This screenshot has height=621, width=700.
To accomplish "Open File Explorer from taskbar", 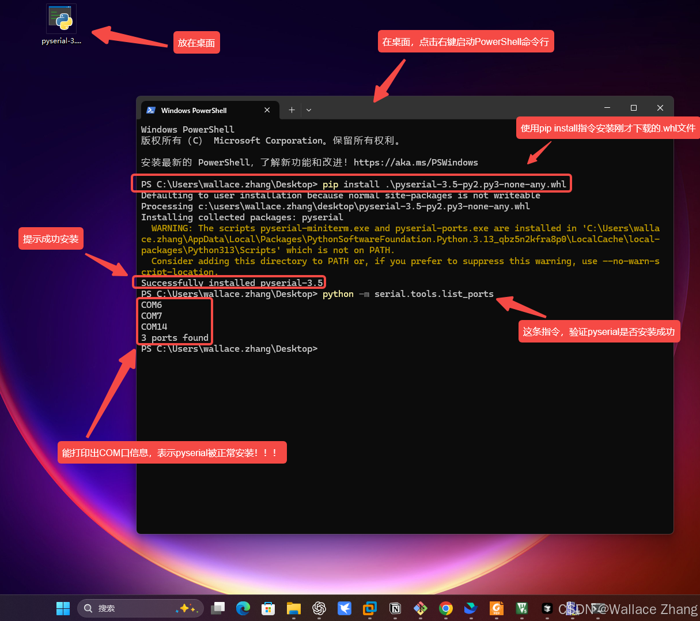I will coord(294,608).
